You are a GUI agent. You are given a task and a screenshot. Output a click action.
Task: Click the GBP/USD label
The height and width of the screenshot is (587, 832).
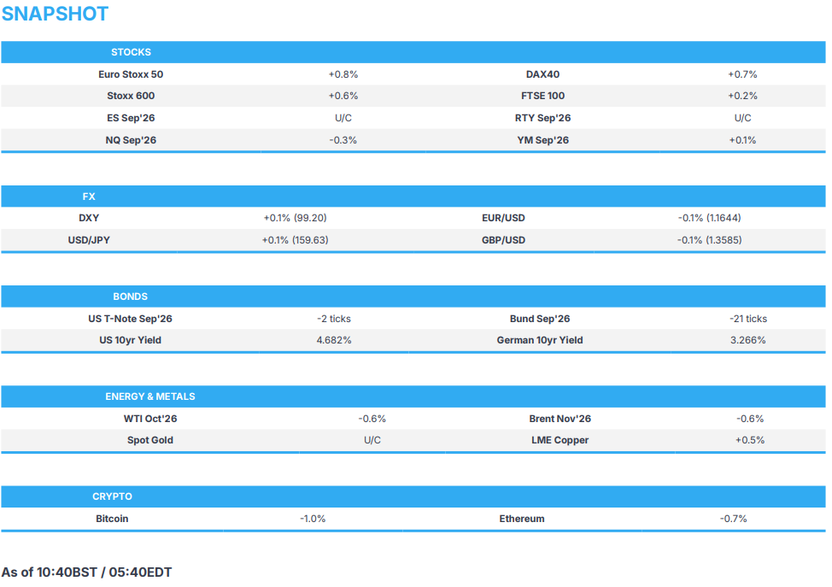(x=503, y=240)
